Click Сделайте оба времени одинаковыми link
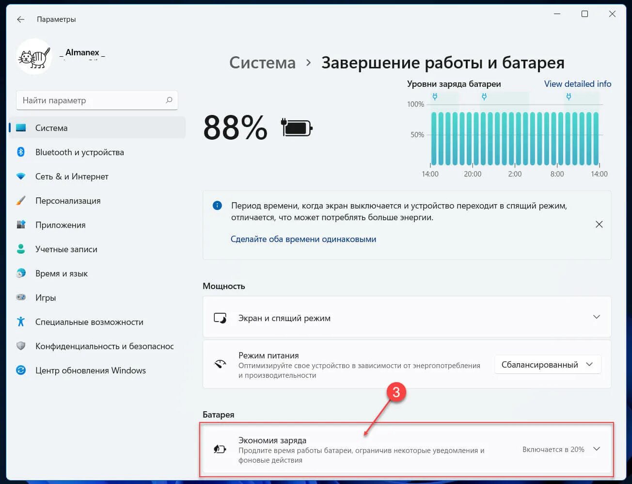This screenshot has width=632, height=484. pyautogui.click(x=303, y=239)
